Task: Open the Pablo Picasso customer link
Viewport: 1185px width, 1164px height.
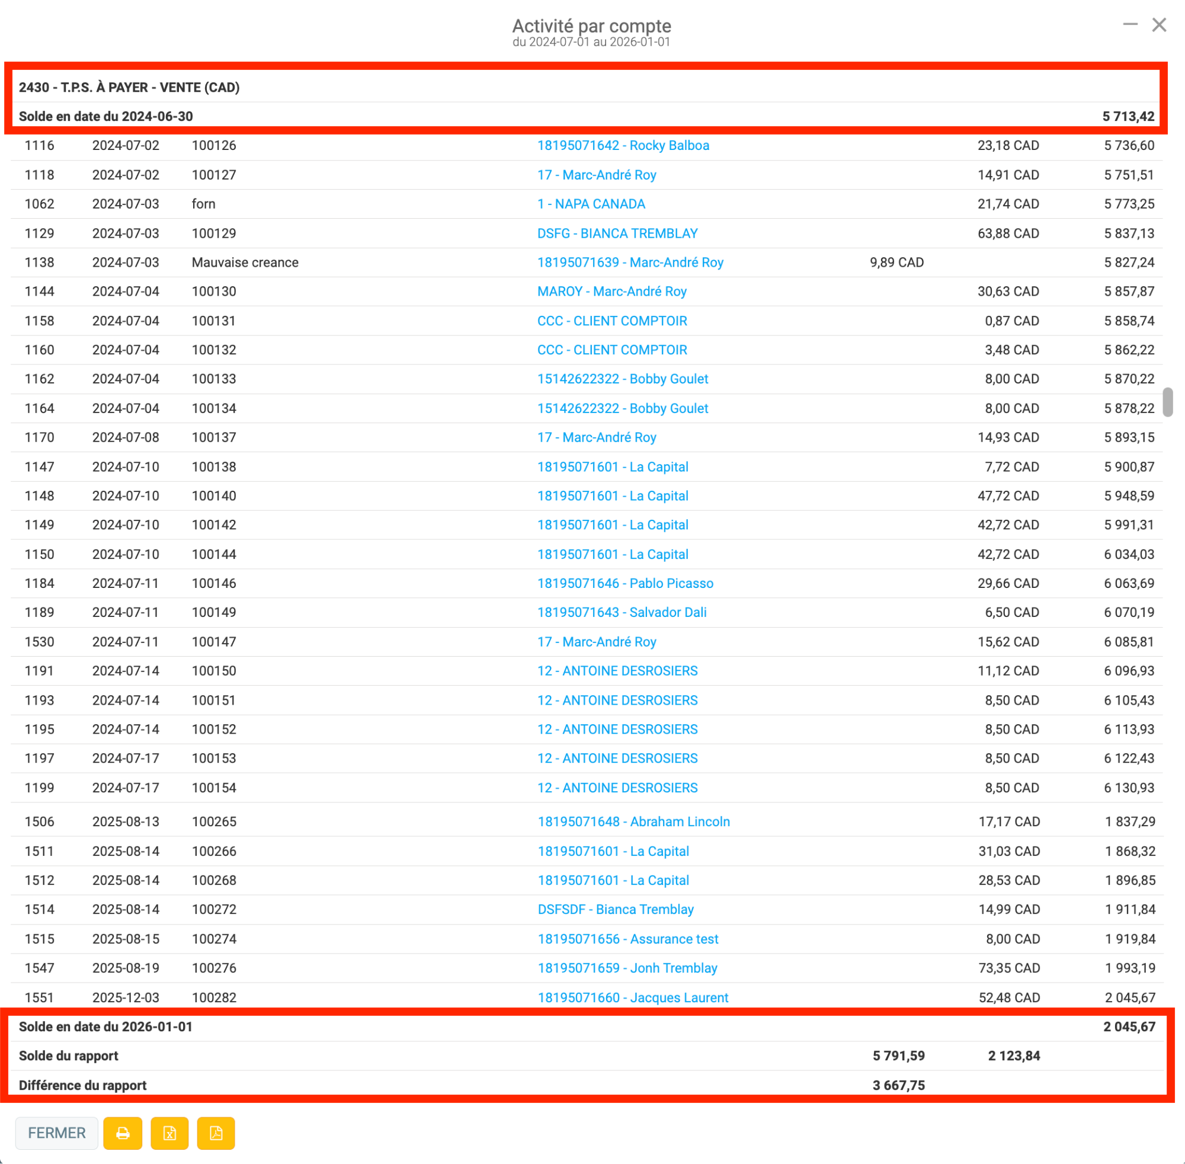Action: [x=625, y=583]
